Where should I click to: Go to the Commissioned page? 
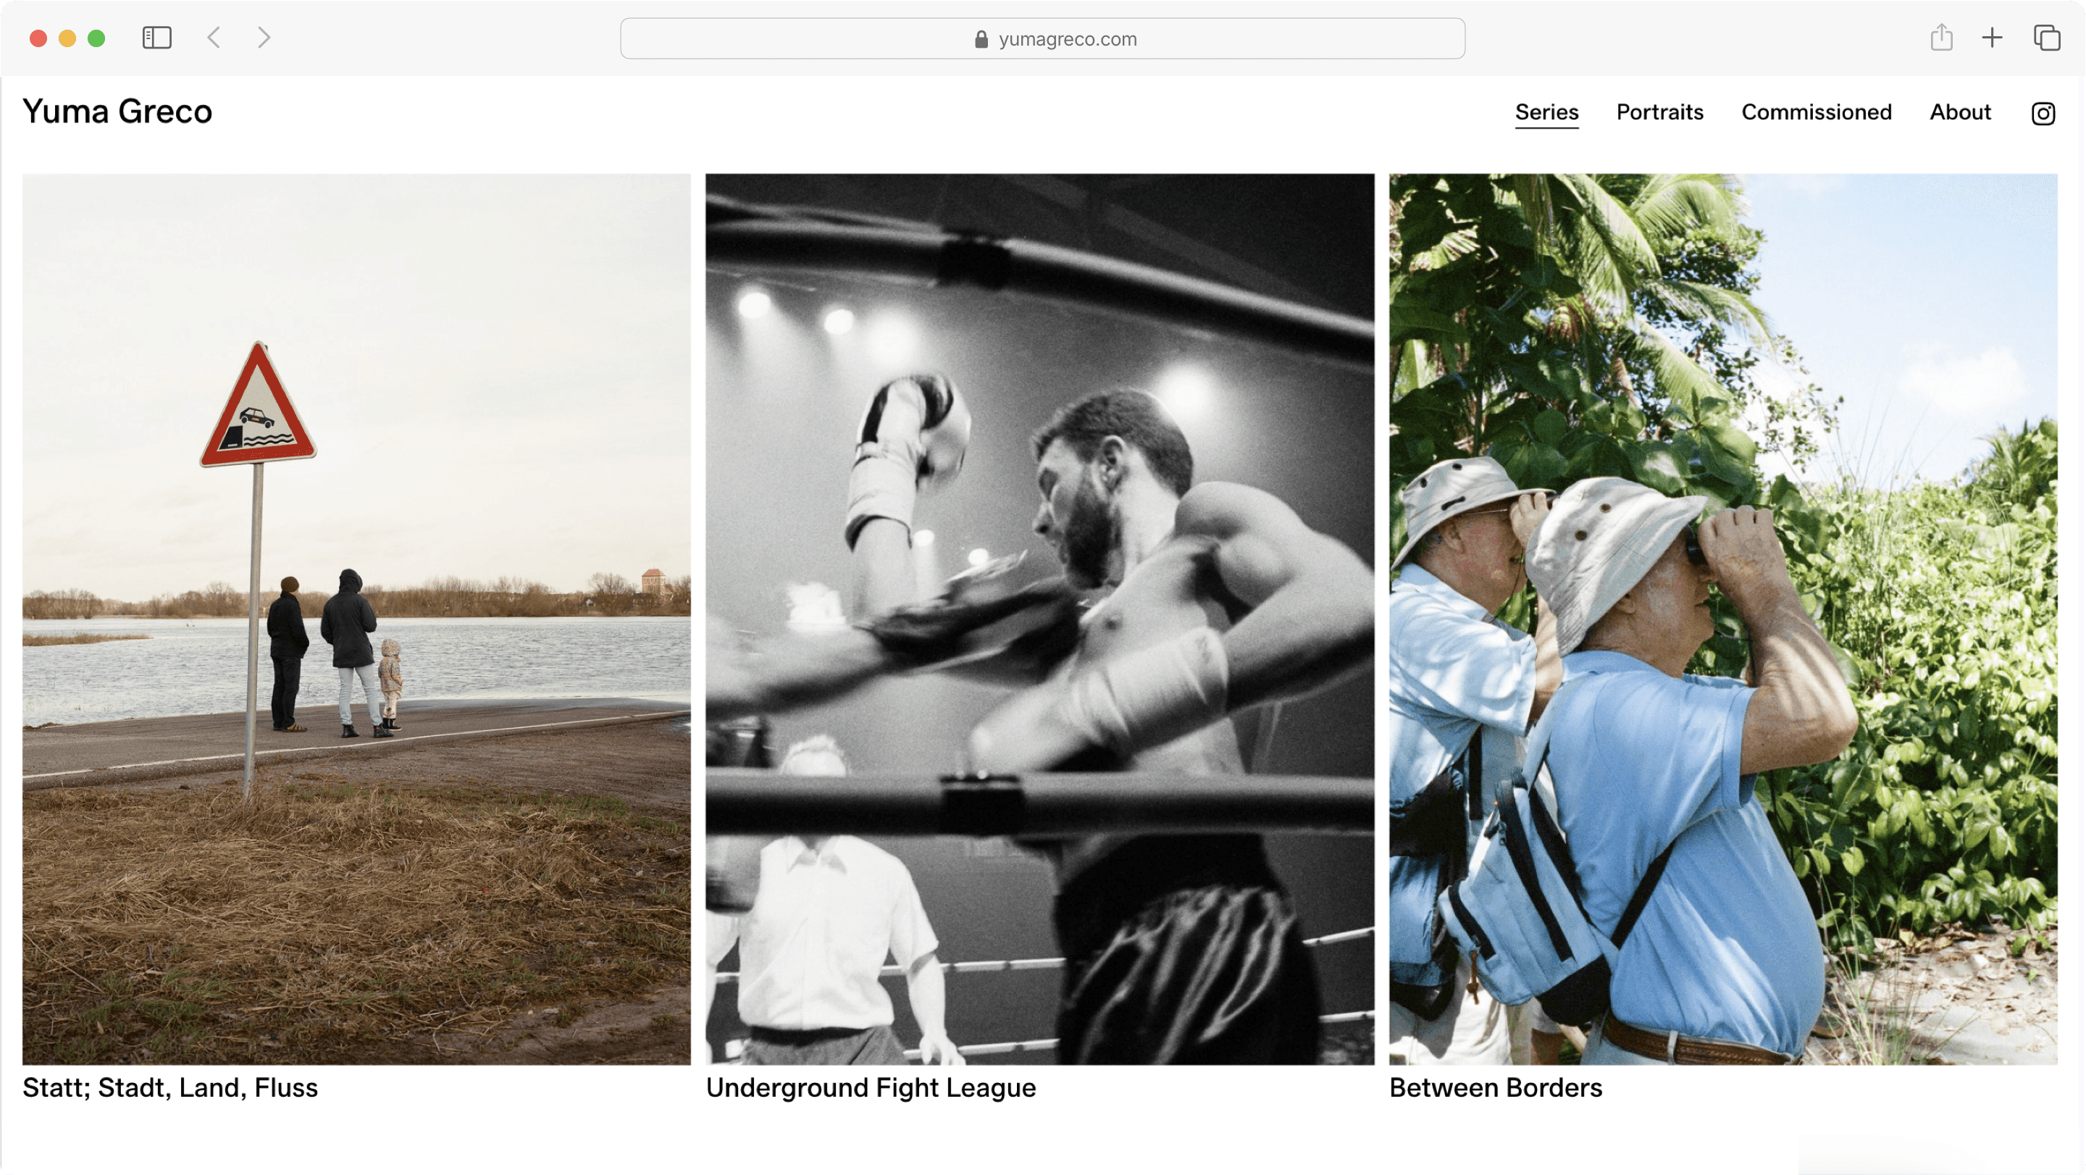pos(1816,112)
